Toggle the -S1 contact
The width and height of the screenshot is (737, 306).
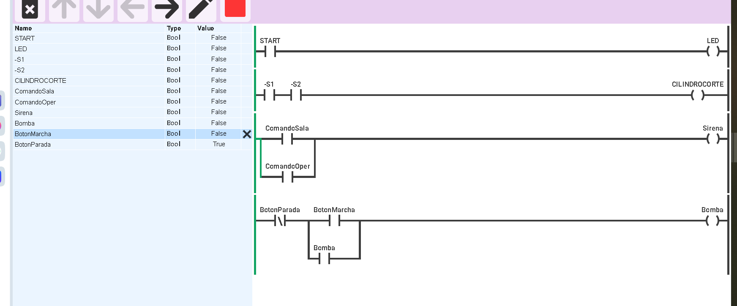[x=269, y=95]
